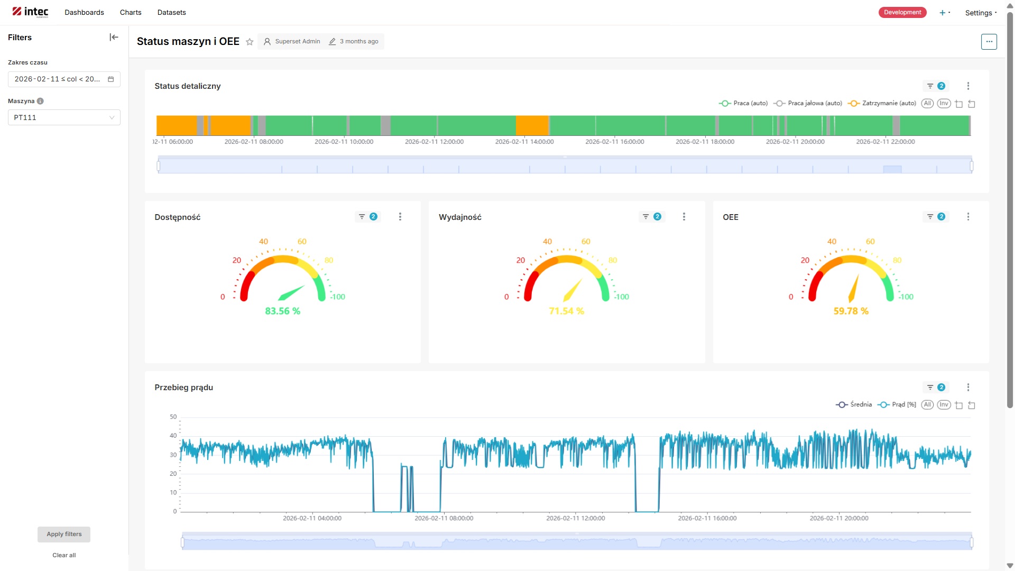The width and height of the screenshot is (1015, 571).
Task: Click the Development environment badge
Action: point(902,12)
